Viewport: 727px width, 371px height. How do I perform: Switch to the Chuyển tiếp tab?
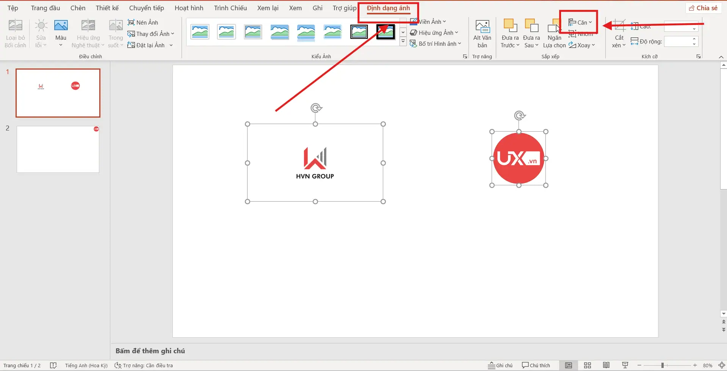[x=147, y=8]
